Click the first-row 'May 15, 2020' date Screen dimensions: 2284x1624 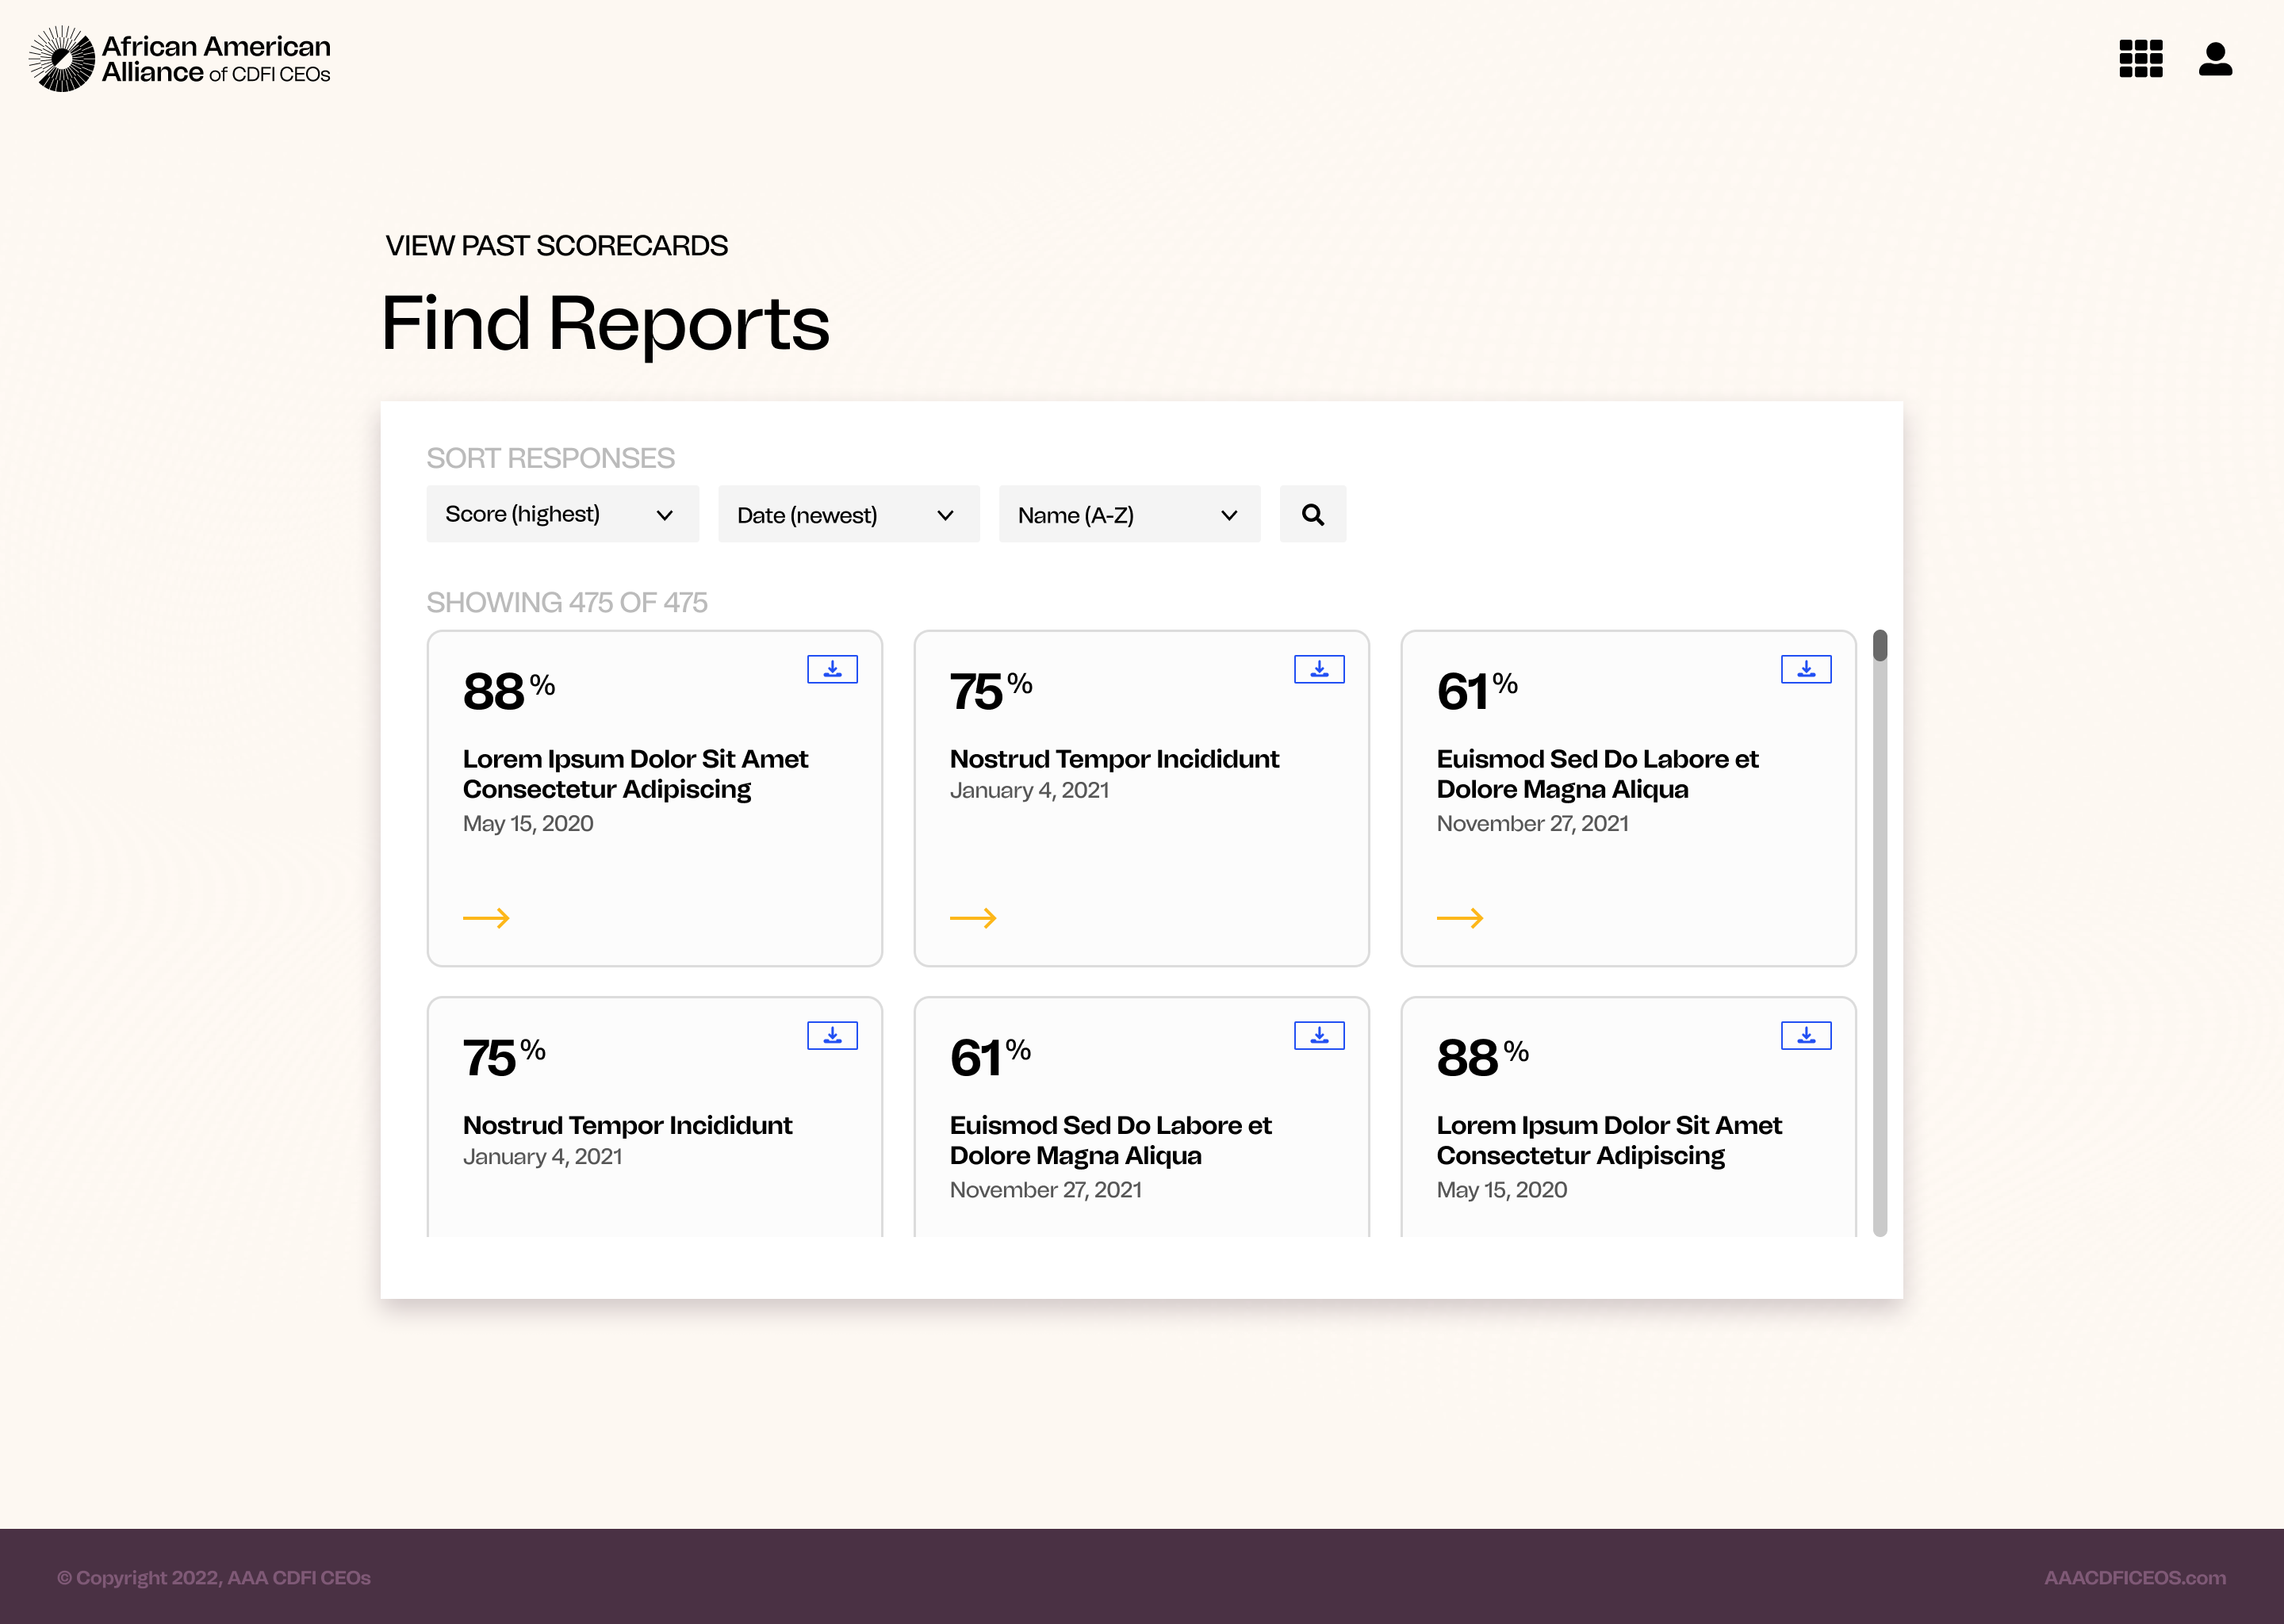coord(528,823)
